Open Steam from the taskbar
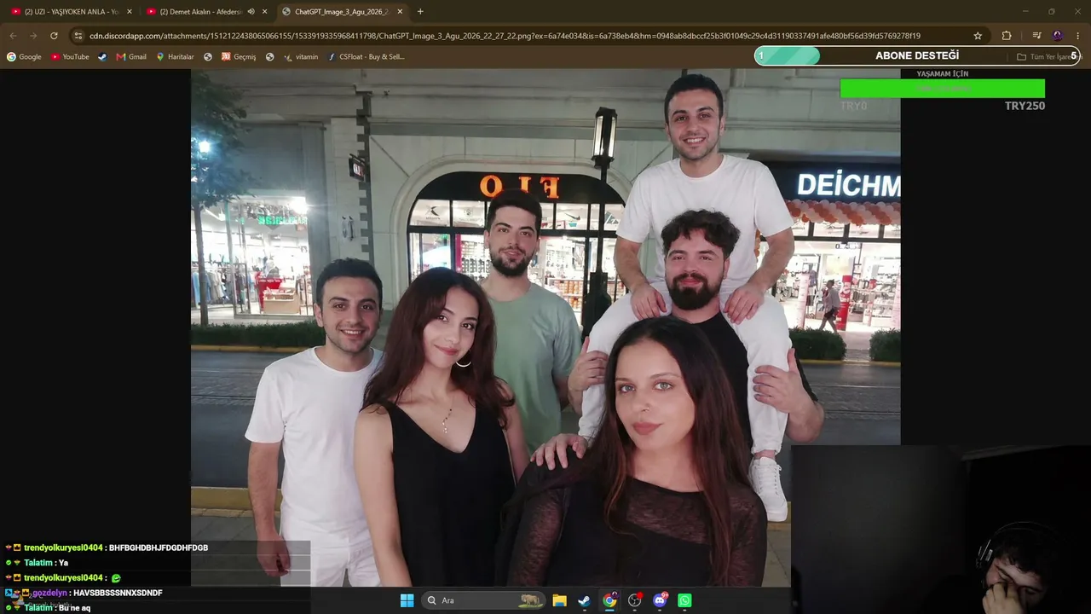Screen dimensions: 1091x614 [584, 600]
